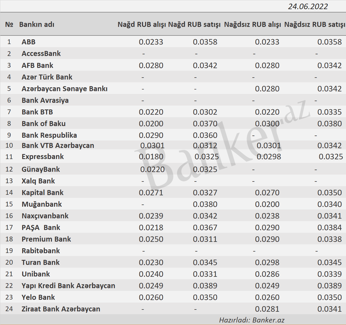The height and width of the screenshot is (325, 346).
Task: Click the 'Hazırladı: Banker.az' credit text
Action: [x=252, y=320]
